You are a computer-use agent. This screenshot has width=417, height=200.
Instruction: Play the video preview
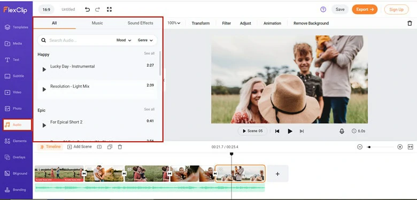(290, 131)
